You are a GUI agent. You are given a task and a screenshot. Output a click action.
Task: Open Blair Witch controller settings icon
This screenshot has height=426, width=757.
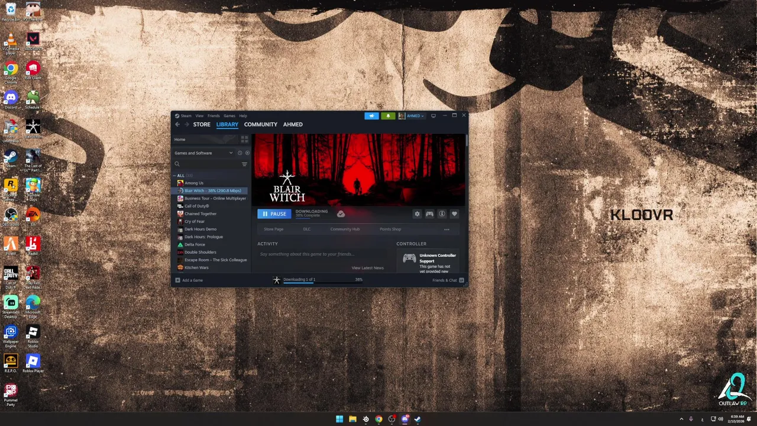coord(429,214)
